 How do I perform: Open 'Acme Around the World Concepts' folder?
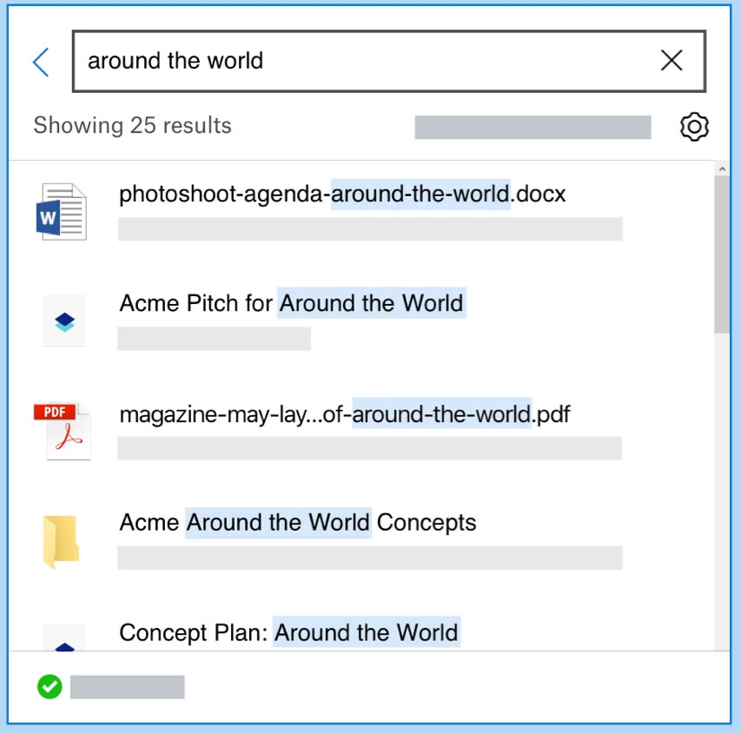click(x=298, y=523)
